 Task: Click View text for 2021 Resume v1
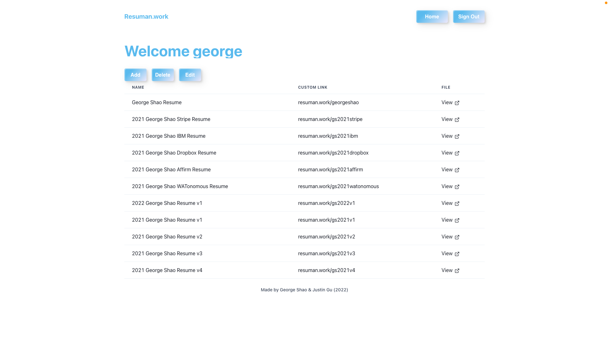tap(447, 220)
